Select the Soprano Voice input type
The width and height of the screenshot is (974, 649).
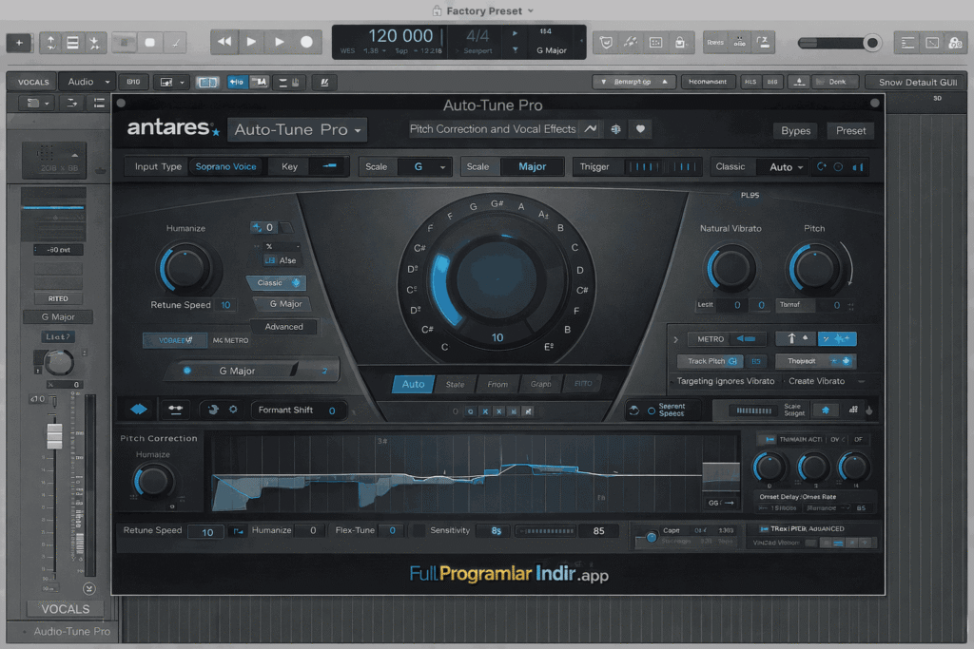click(226, 166)
